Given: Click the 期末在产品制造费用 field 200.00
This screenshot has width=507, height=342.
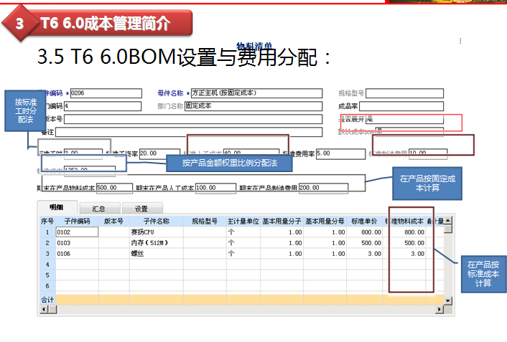Looking at the screenshot, I should 323,188.
